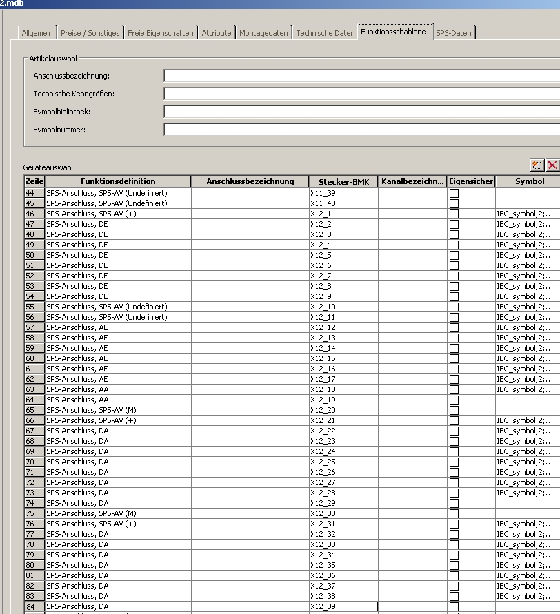Check Eigensicher for row 70
560x614 pixels.
[x=454, y=462]
